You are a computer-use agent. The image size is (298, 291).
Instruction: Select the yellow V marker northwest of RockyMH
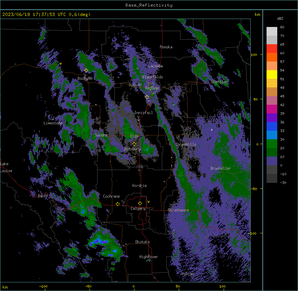pyautogui.click(x=60, y=64)
